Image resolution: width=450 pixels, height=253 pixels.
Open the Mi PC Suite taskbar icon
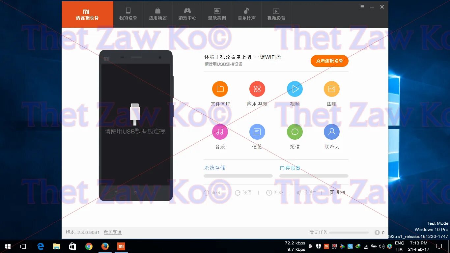(121, 246)
